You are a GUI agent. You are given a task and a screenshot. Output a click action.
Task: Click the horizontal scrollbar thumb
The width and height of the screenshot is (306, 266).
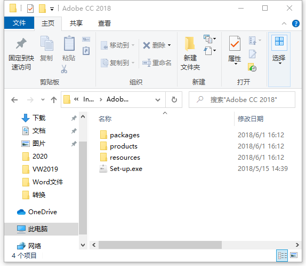(x=160, y=245)
